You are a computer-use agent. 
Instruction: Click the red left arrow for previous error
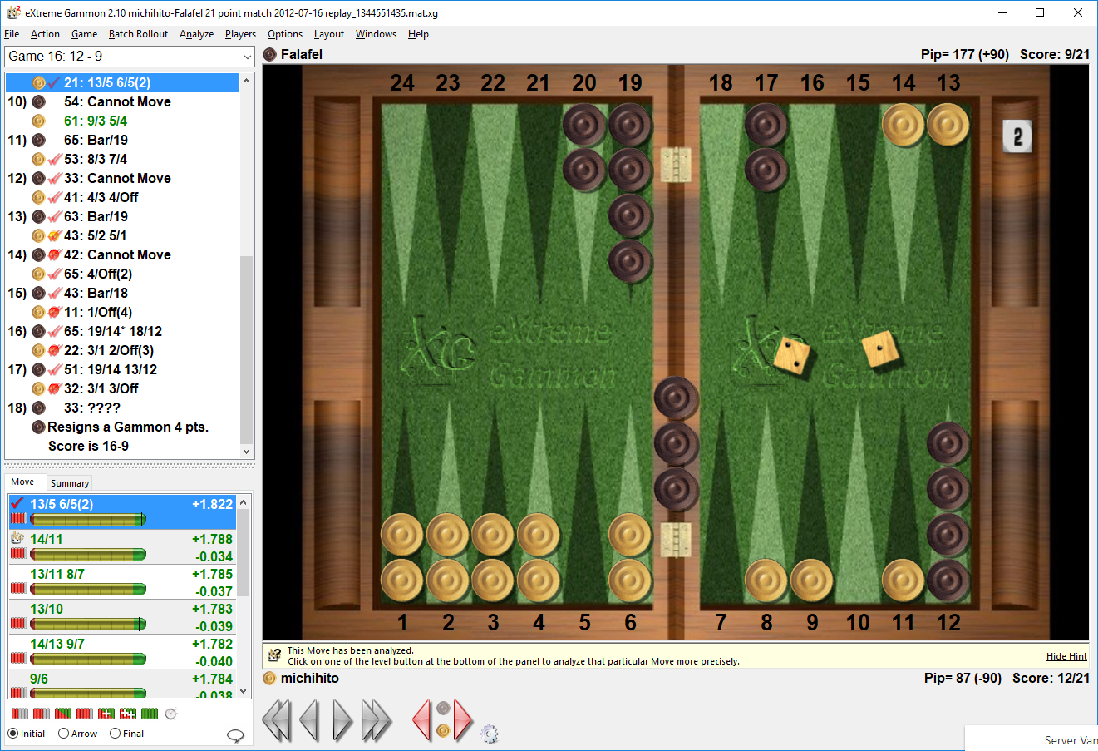[x=422, y=720]
